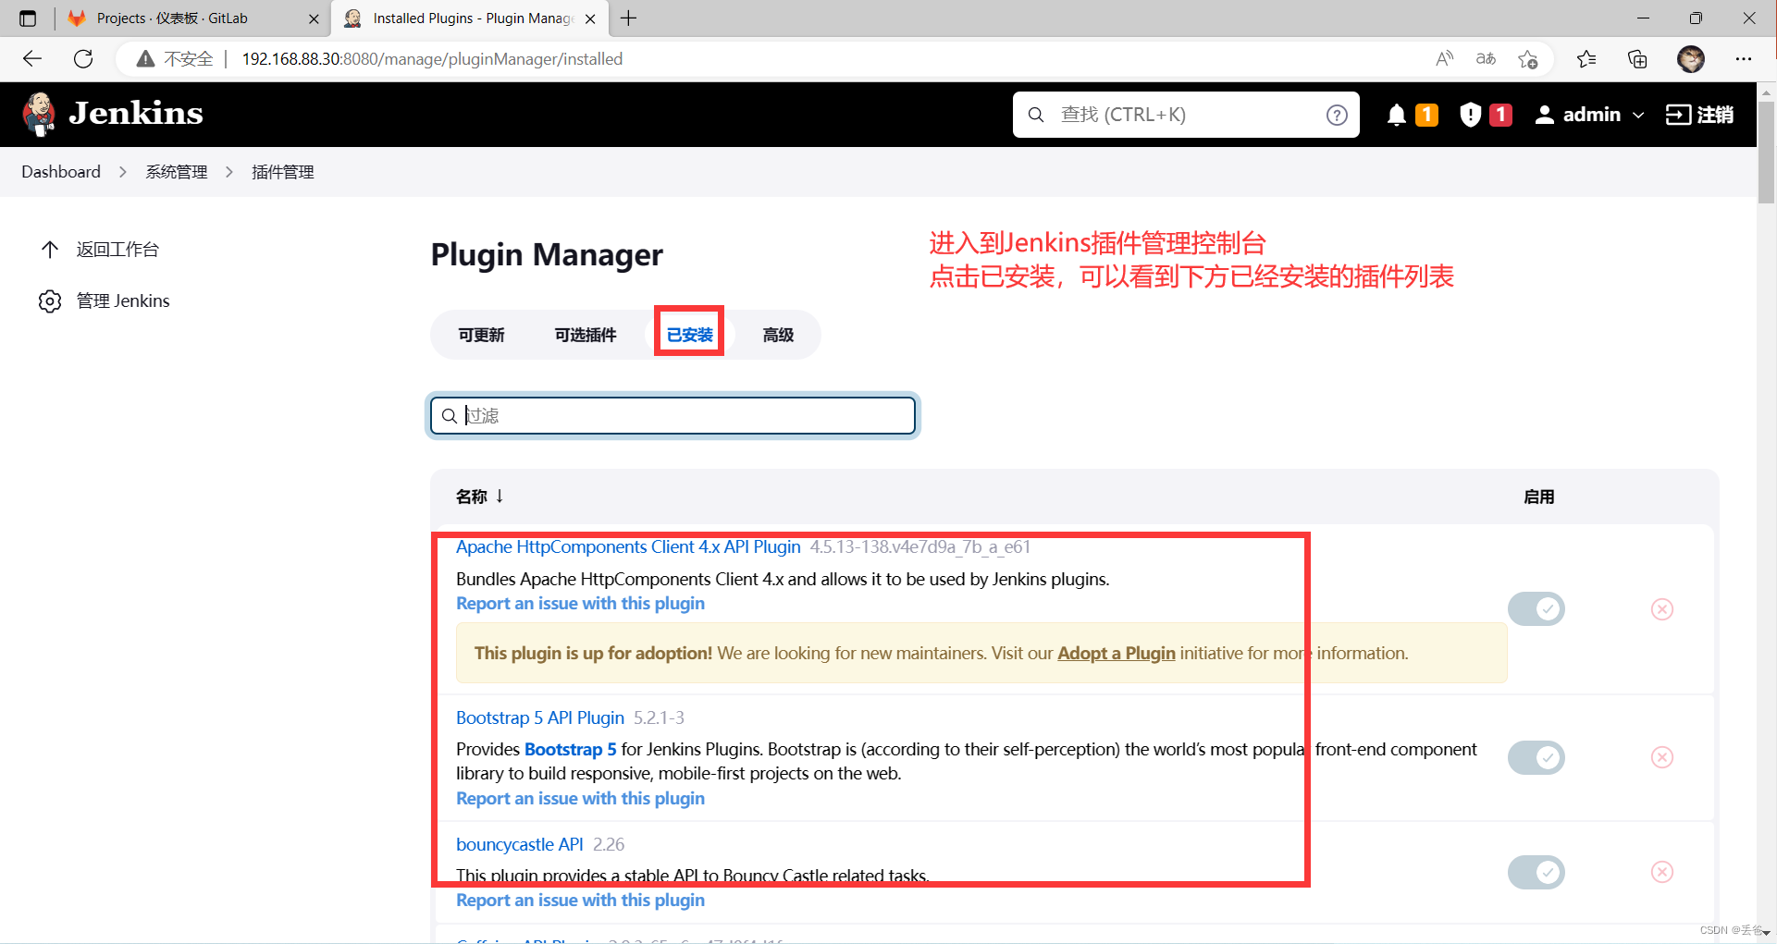Screen dimensions: 1777x944
Task: Open the 插件管理 breadcrumb
Action: coord(283,172)
